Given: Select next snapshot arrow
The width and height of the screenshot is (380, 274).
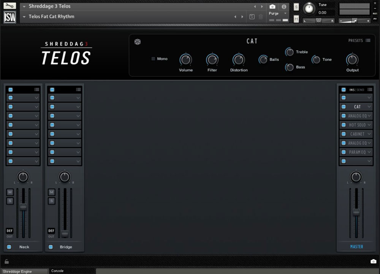Looking at the screenshot, I should pyautogui.click(x=242, y=17).
